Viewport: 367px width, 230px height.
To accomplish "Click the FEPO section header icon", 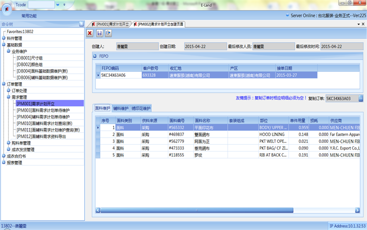I will pyautogui.click(x=95, y=55).
